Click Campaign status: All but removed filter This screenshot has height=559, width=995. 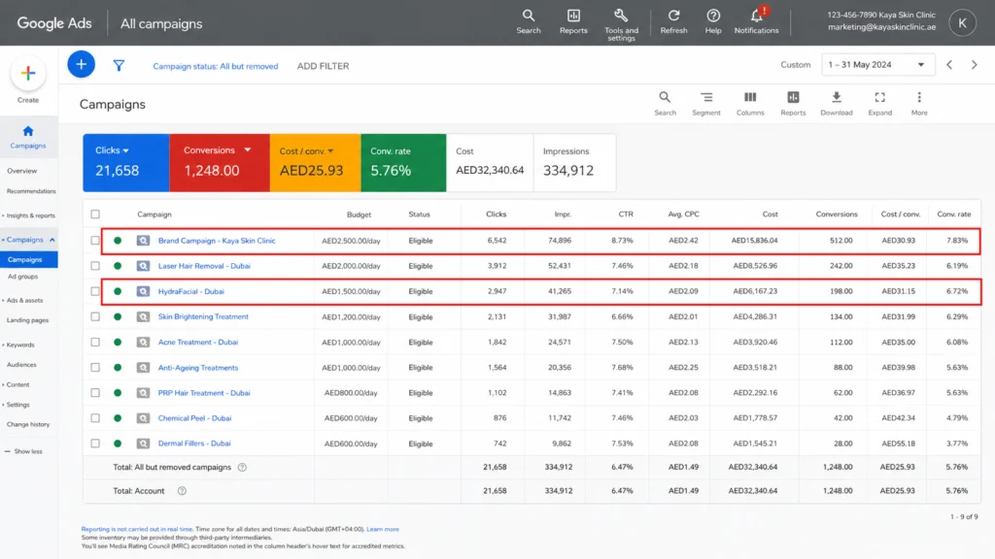click(x=215, y=66)
